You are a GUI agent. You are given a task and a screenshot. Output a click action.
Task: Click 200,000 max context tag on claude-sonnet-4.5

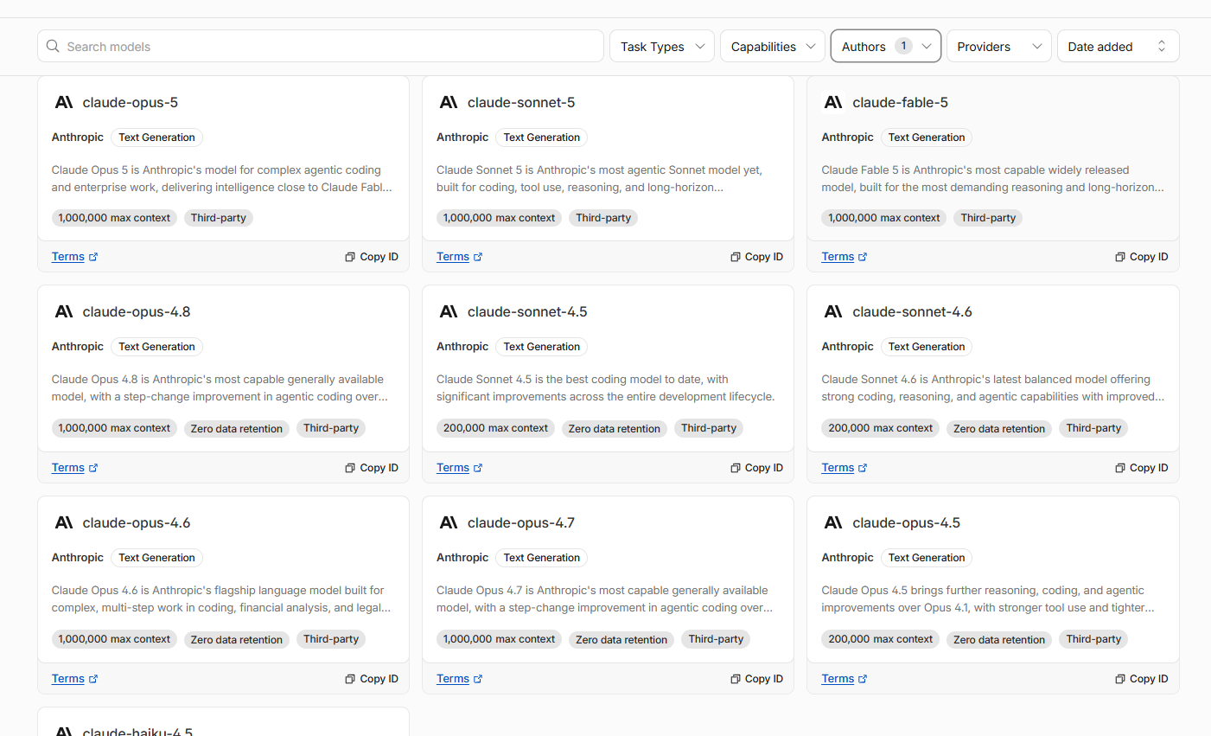click(495, 428)
